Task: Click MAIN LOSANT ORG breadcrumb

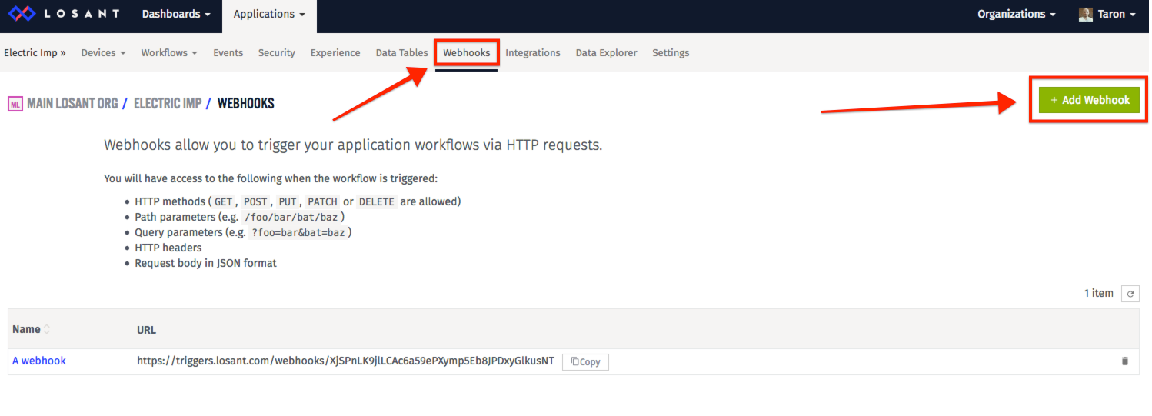Action: [x=72, y=103]
